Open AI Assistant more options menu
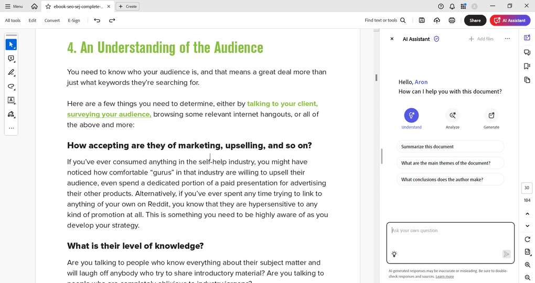The width and height of the screenshot is (535, 283). (x=507, y=39)
